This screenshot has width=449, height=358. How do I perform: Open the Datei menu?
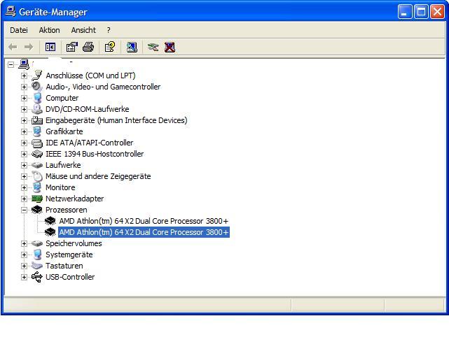[19, 30]
